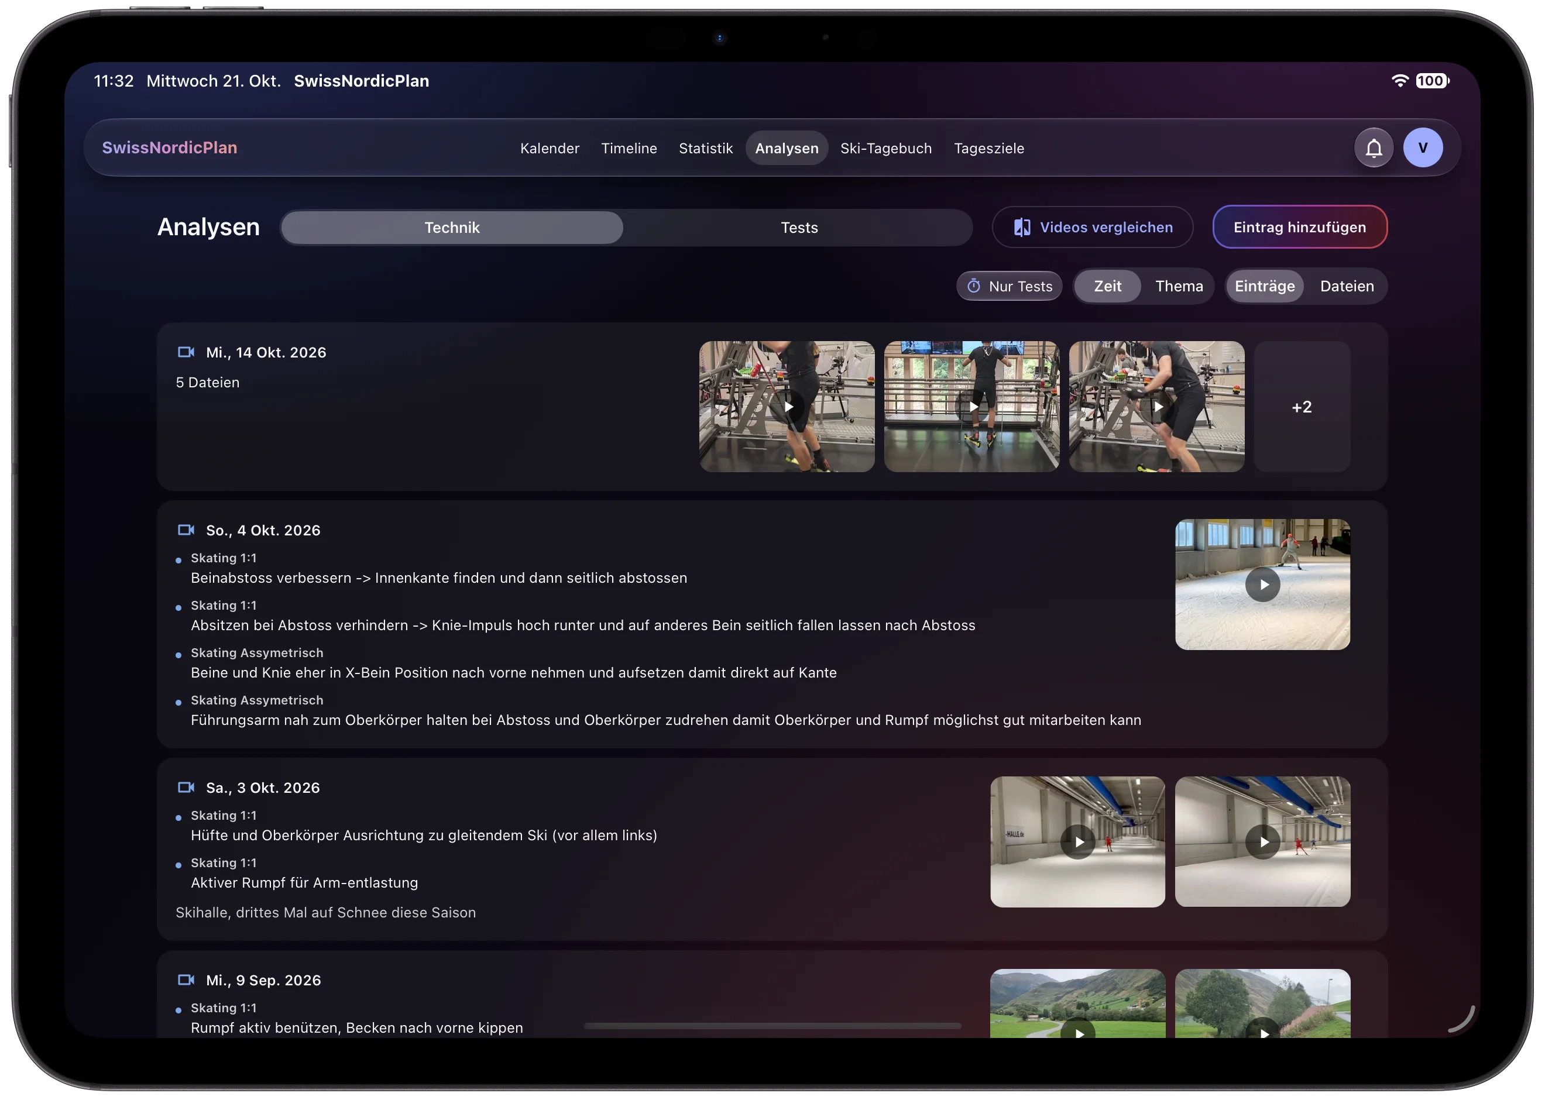This screenshot has width=1545, height=1100.
Task: Click the SwissNordicPlan logo link
Action: point(169,147)
